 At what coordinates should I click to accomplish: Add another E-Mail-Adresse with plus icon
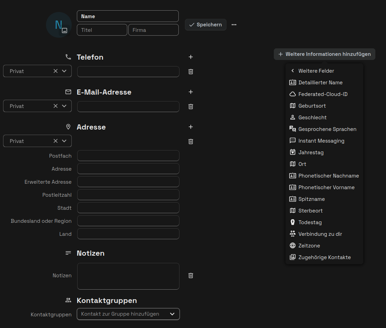[191, 92]
